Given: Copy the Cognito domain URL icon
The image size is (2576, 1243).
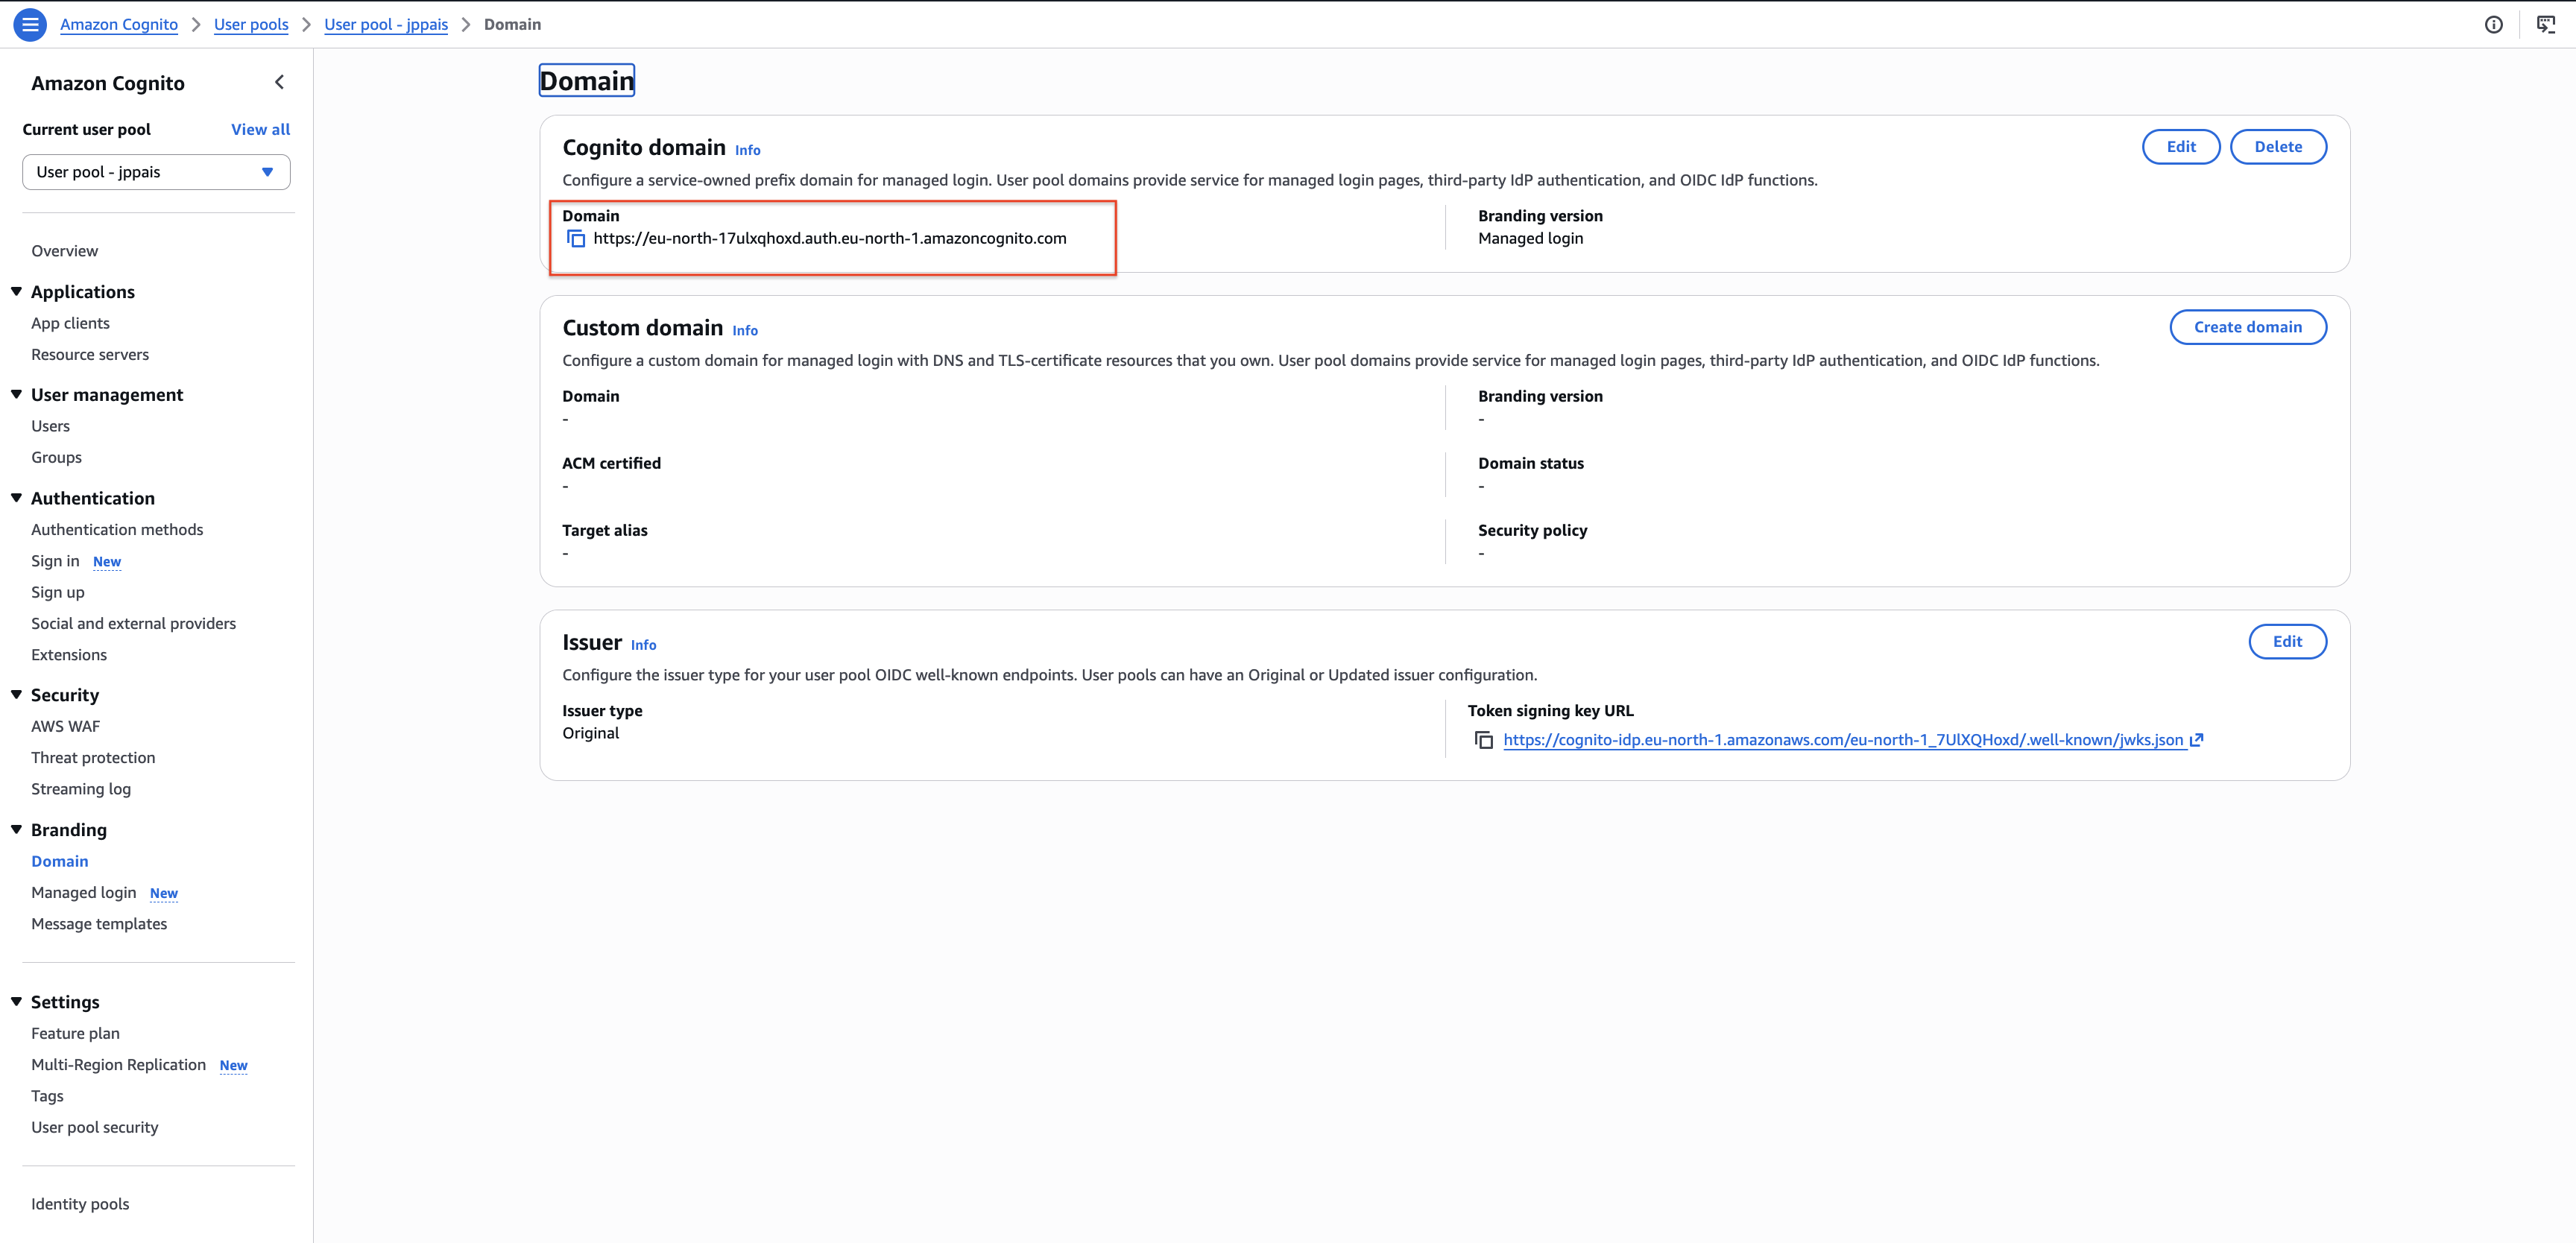Looking at the screenshot, I should [576, 238].
